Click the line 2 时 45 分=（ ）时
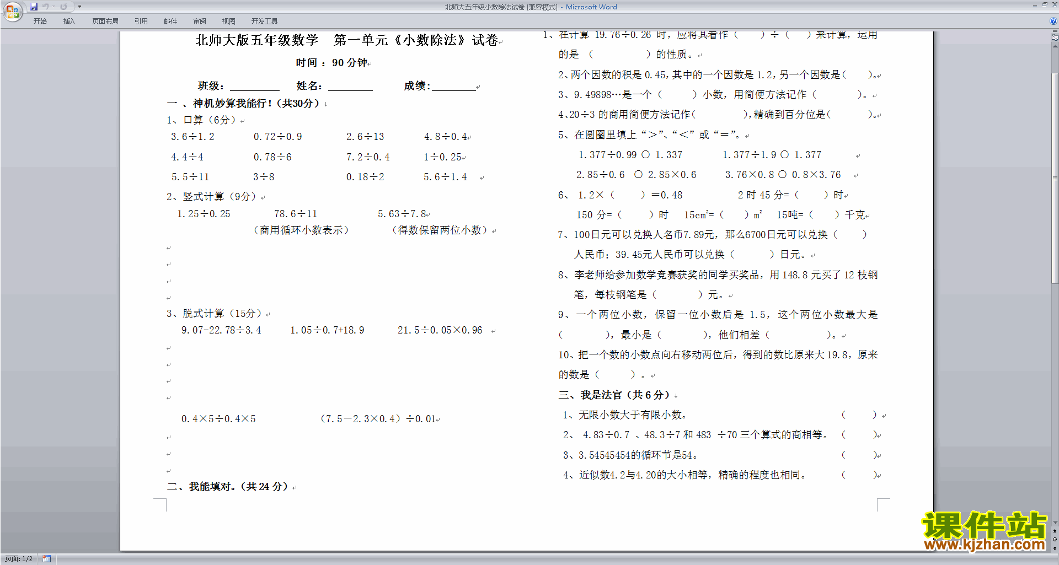The height and width of the screenshot is (565, 1059). (x=790, y=195)
